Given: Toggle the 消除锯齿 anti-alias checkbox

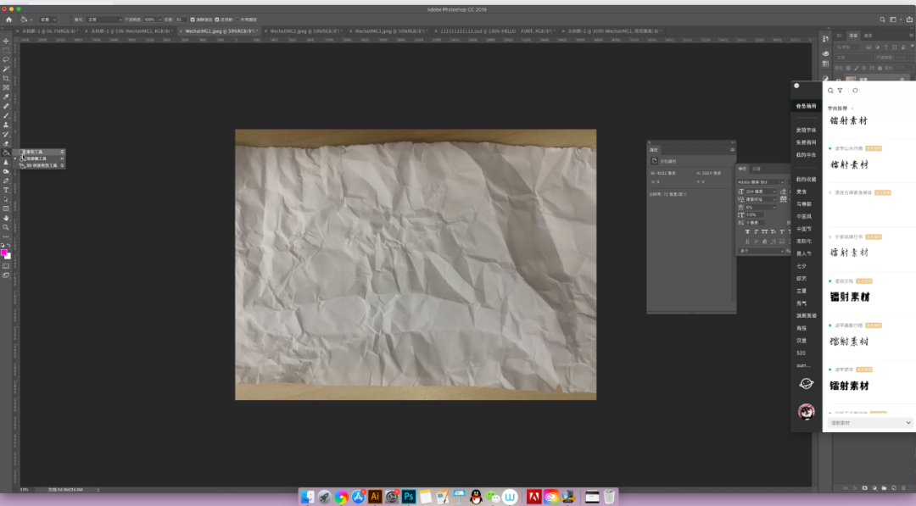Looking at the screenshot, I should 193,19.
